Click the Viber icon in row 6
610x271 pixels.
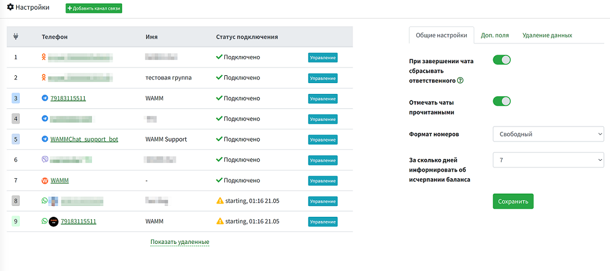(45, 160)
